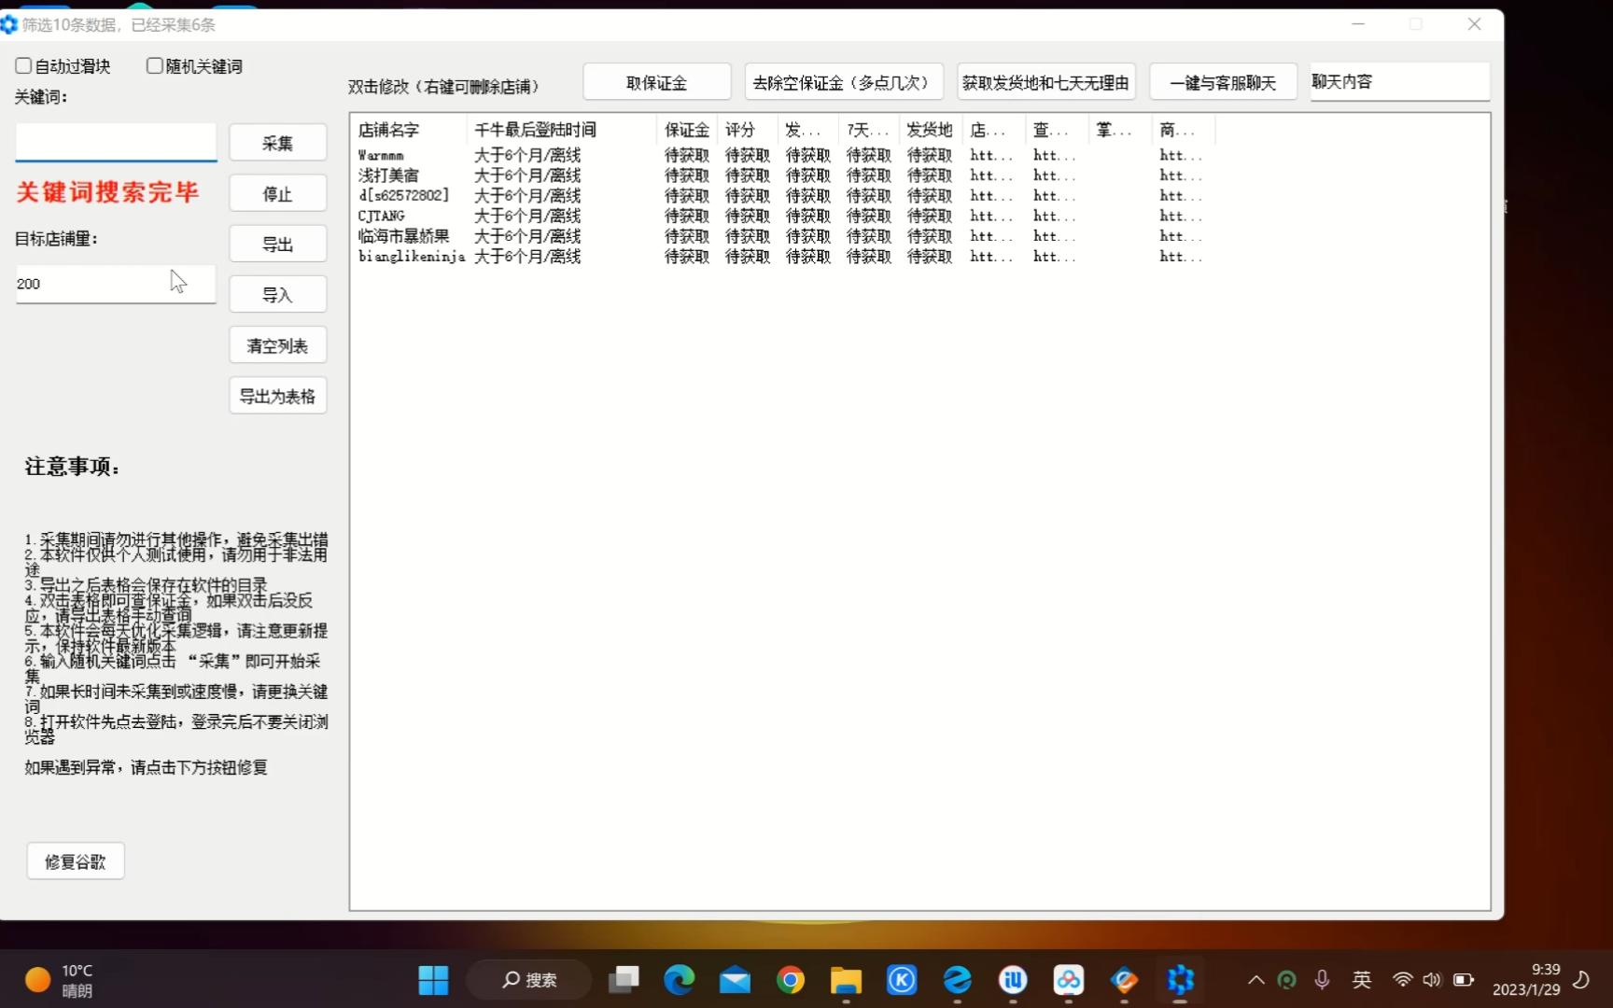
Task: Focus the 聊天内容 text field
Action: pos(1400,82)
